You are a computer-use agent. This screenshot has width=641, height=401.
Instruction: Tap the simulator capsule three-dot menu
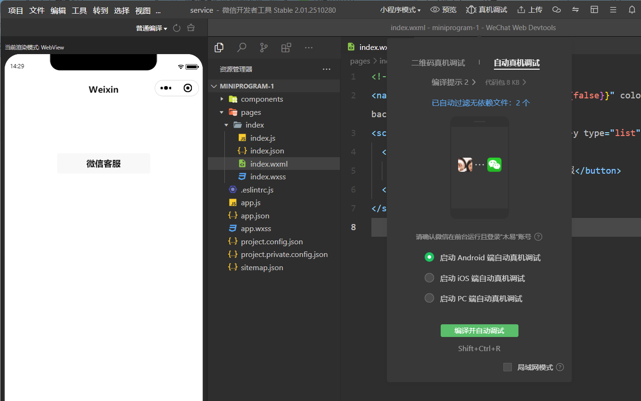click(166, 88)
